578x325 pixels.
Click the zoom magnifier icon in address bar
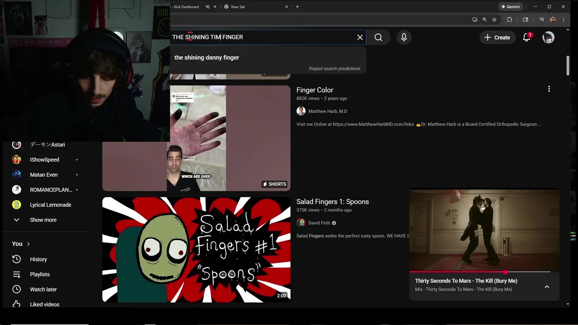pyautogui.click(x=485, y=19)
